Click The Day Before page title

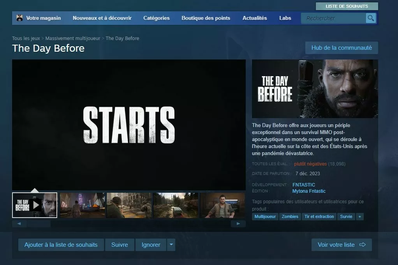[x=48, y=48]
